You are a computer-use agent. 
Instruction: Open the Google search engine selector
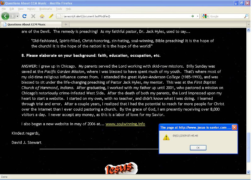pyautogui.click(x=205, y=16)
